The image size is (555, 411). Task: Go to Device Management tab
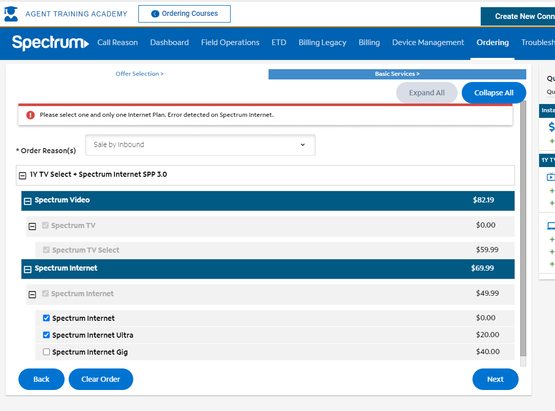428,43
